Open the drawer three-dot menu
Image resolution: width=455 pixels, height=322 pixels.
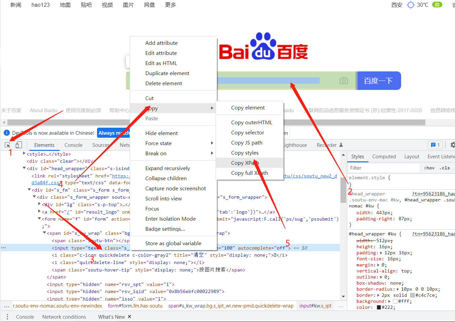(x=7, y=317)
